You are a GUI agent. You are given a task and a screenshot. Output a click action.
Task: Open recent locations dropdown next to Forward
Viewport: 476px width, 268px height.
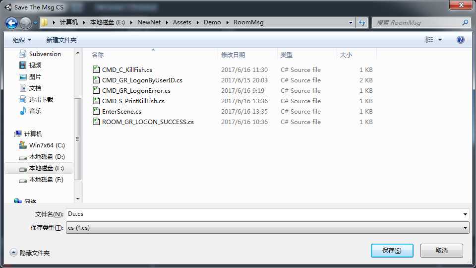35,23
